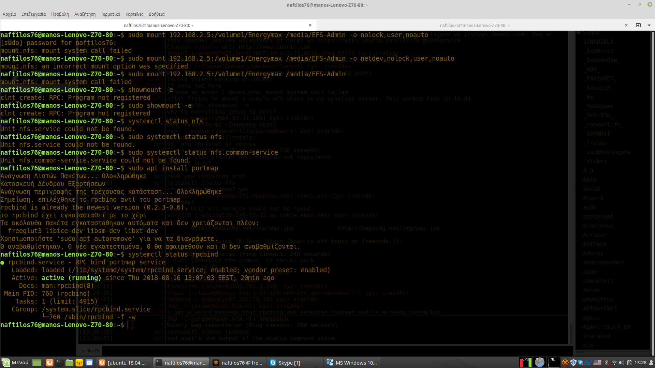
Task: Open the mail client panel launcher
Action: [x=89, y=363]
